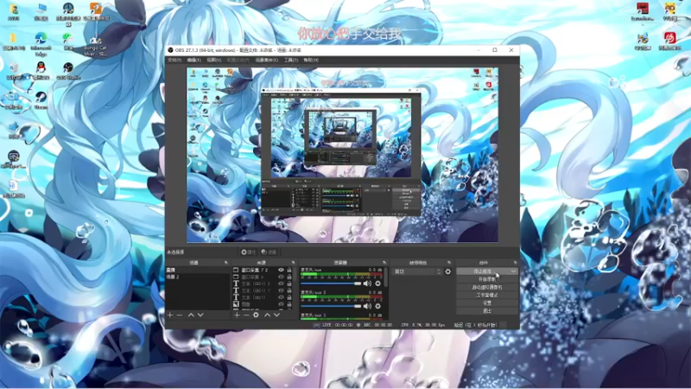Select the 窗口采集 7 2 source row
The height and width of the screenshot is (389, 691).
pos(263,270)
